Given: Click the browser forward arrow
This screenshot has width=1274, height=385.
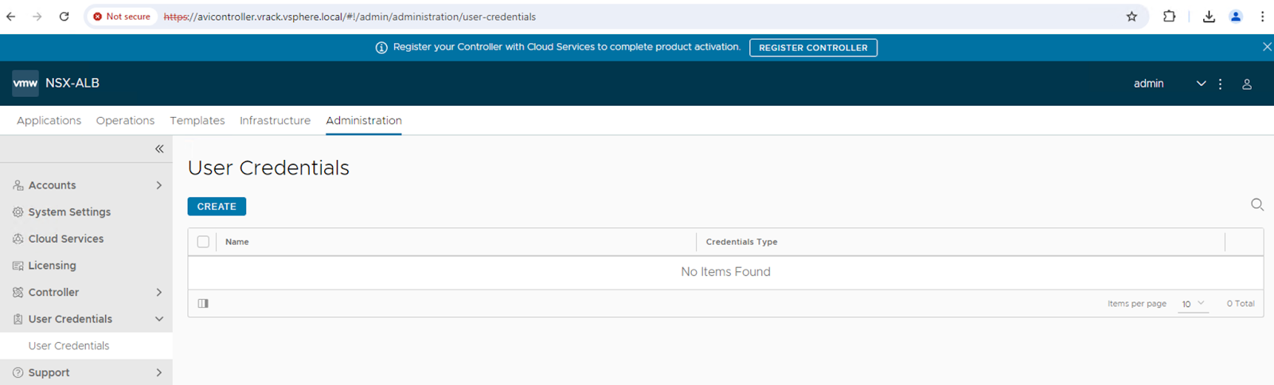Looking at the screenshot, I should tap(37, 17).
